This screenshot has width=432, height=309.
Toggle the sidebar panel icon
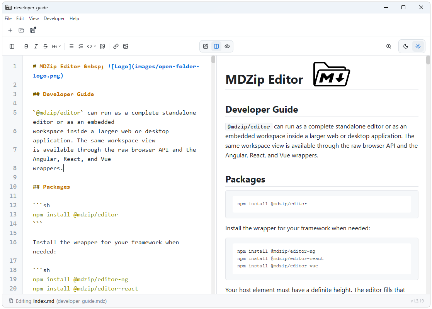(12, 46)
